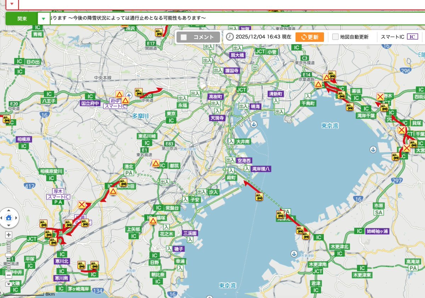Click the 相模原愛川 IC label
This screenshot has width=425, height=298.
52,171
